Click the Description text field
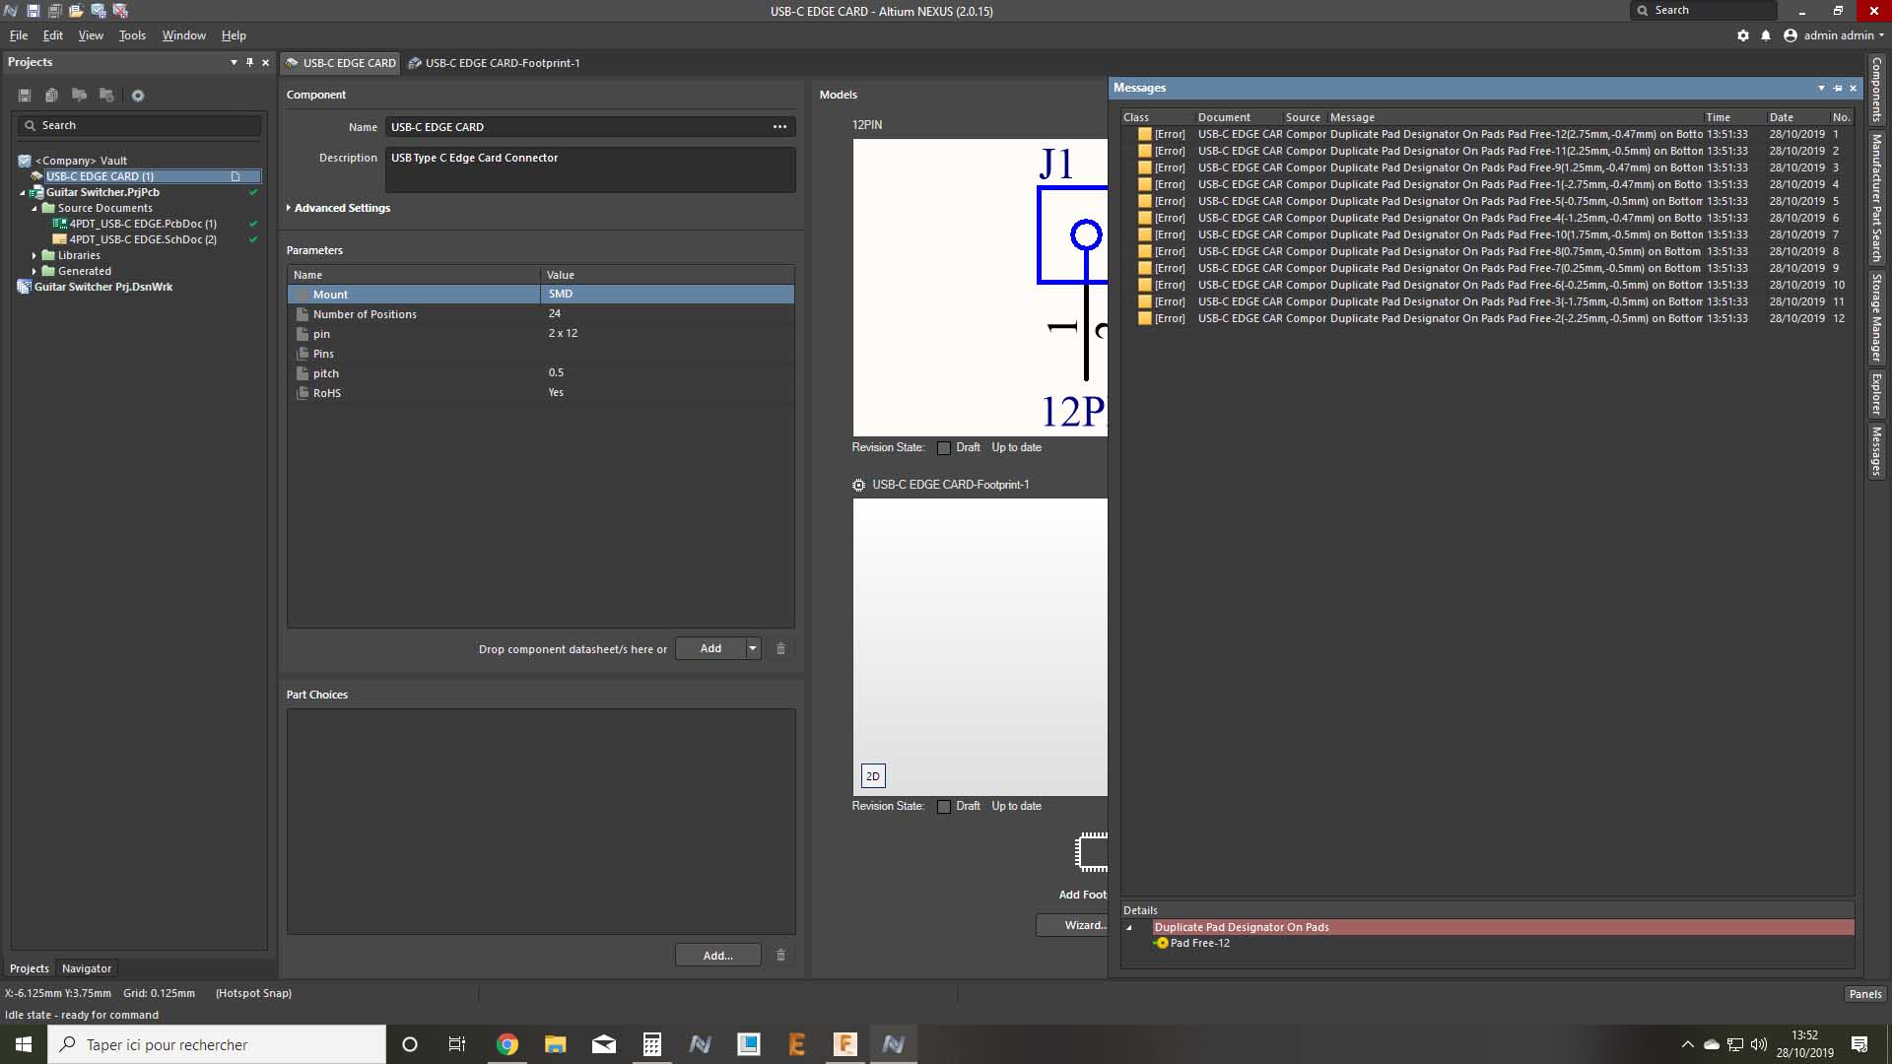 589,169
